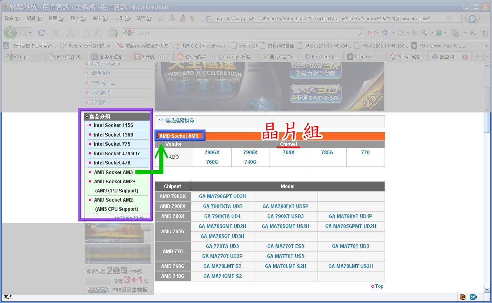
Task: Open the 歷史 (S) menu
Action: [x=78, y=18]
